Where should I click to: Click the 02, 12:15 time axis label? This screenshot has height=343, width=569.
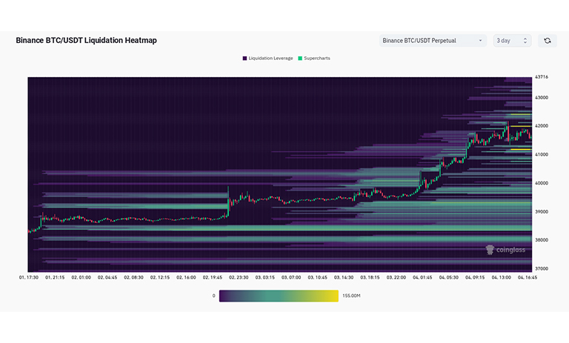[x=160, y=277]
